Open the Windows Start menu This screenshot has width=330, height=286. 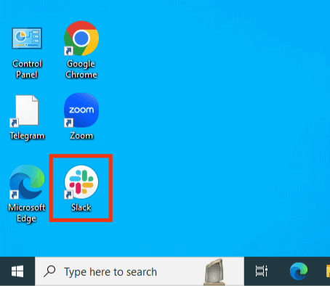(17, 271)
